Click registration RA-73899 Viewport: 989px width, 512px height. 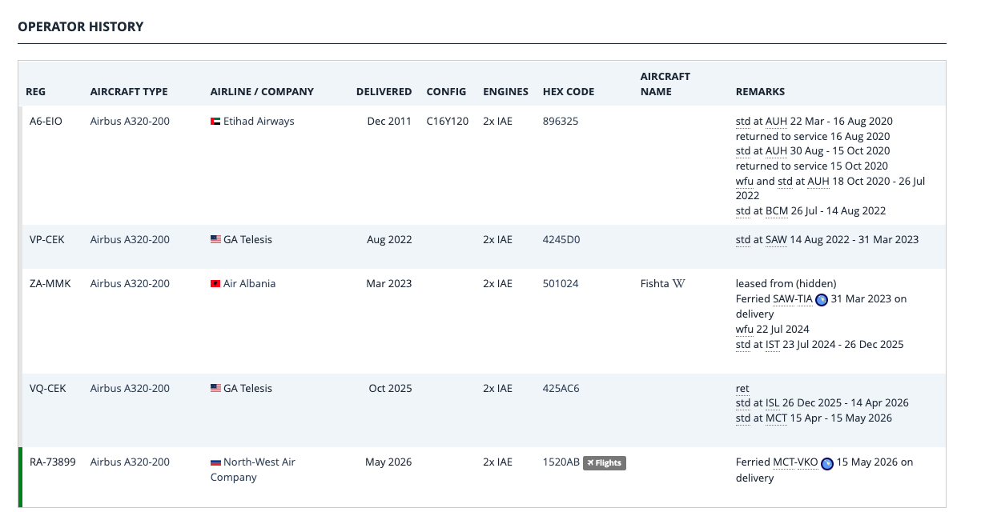tap(53, 462)
